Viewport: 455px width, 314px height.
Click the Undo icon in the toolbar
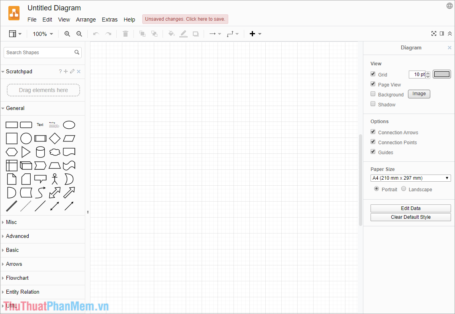[x=96, y=34]
